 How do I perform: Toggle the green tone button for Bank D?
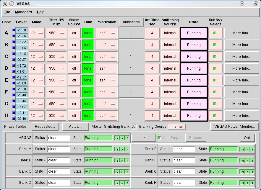[88, 68]
